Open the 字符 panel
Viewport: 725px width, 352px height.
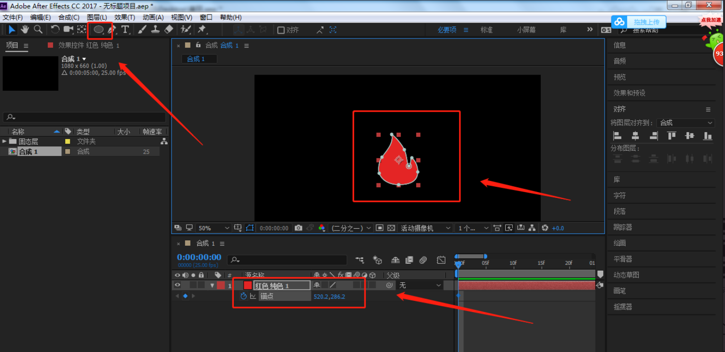point(619,196)
